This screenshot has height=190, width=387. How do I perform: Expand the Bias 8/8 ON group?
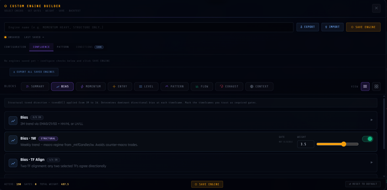(372, 120)
